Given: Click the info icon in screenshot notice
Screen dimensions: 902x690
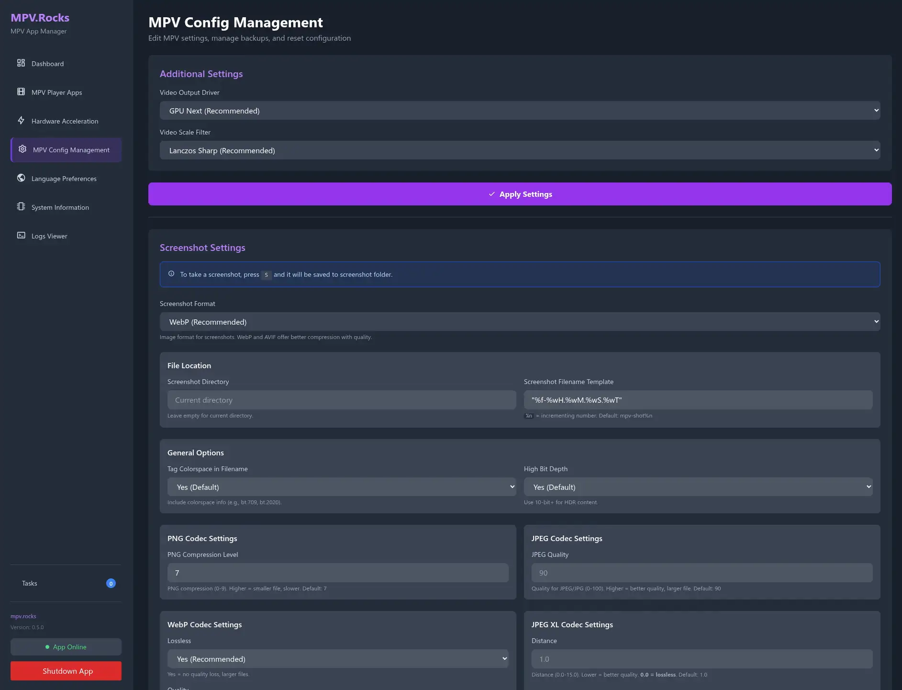Looking at the screenshot, I should tap(171, 274).
